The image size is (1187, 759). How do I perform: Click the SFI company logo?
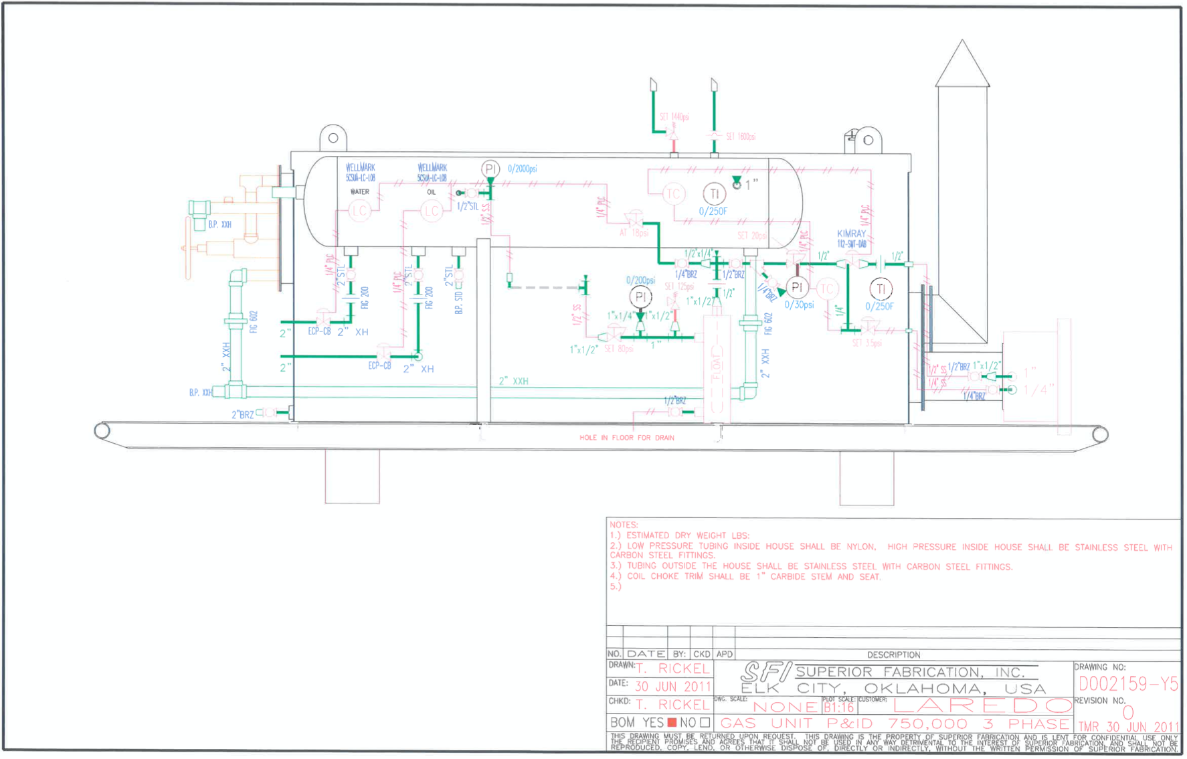[x=765, y=671]
